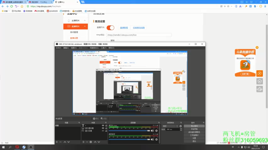Toggle the Douyu live stream switch
268x150 pixels.
pos(111,28)
